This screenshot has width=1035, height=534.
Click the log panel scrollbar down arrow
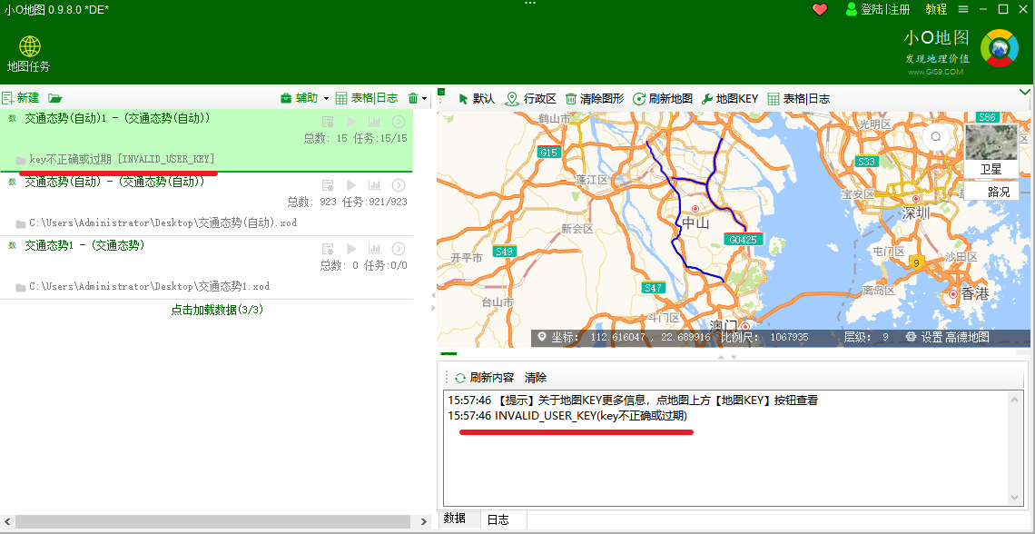point(1015,498)
